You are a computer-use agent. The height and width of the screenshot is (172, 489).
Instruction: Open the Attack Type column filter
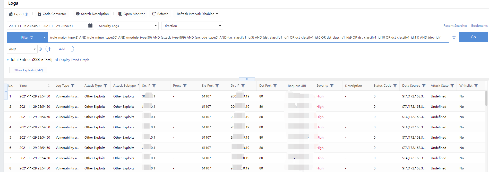[105, 86]
